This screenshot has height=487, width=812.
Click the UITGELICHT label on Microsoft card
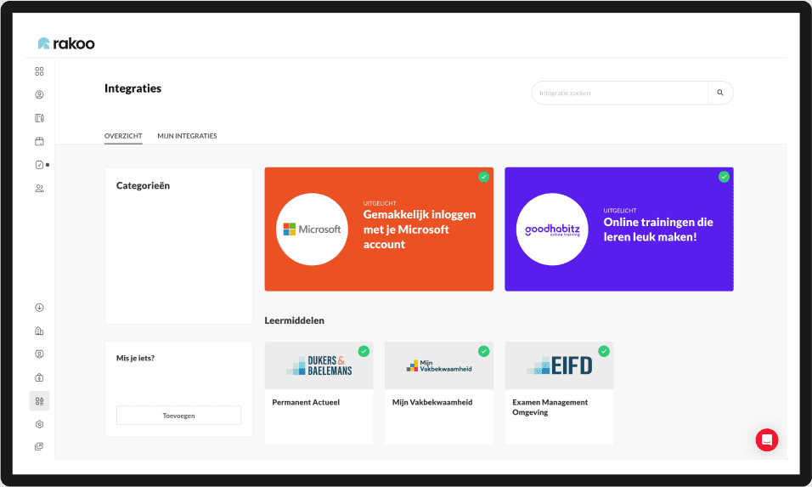(x=380, y=203)
